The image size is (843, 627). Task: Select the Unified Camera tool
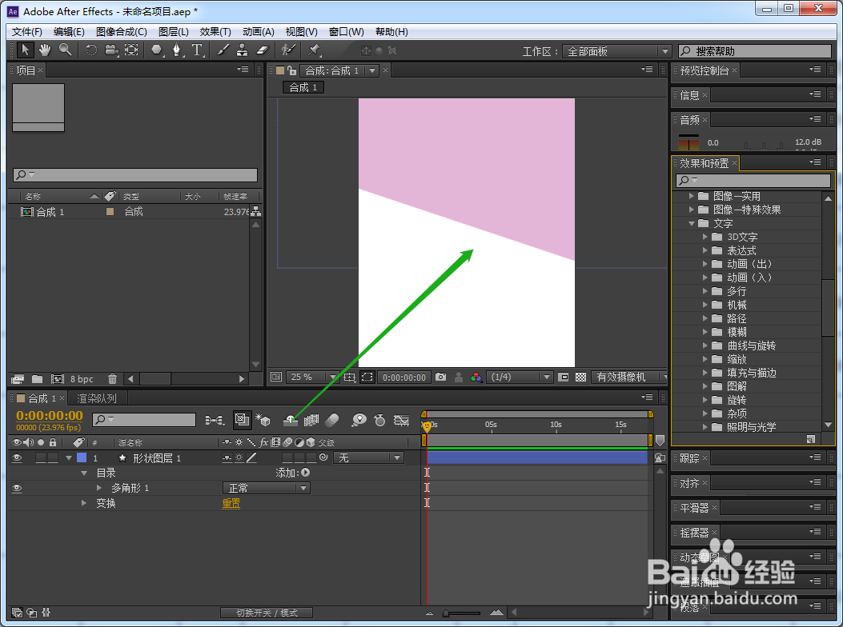(111, 50)
